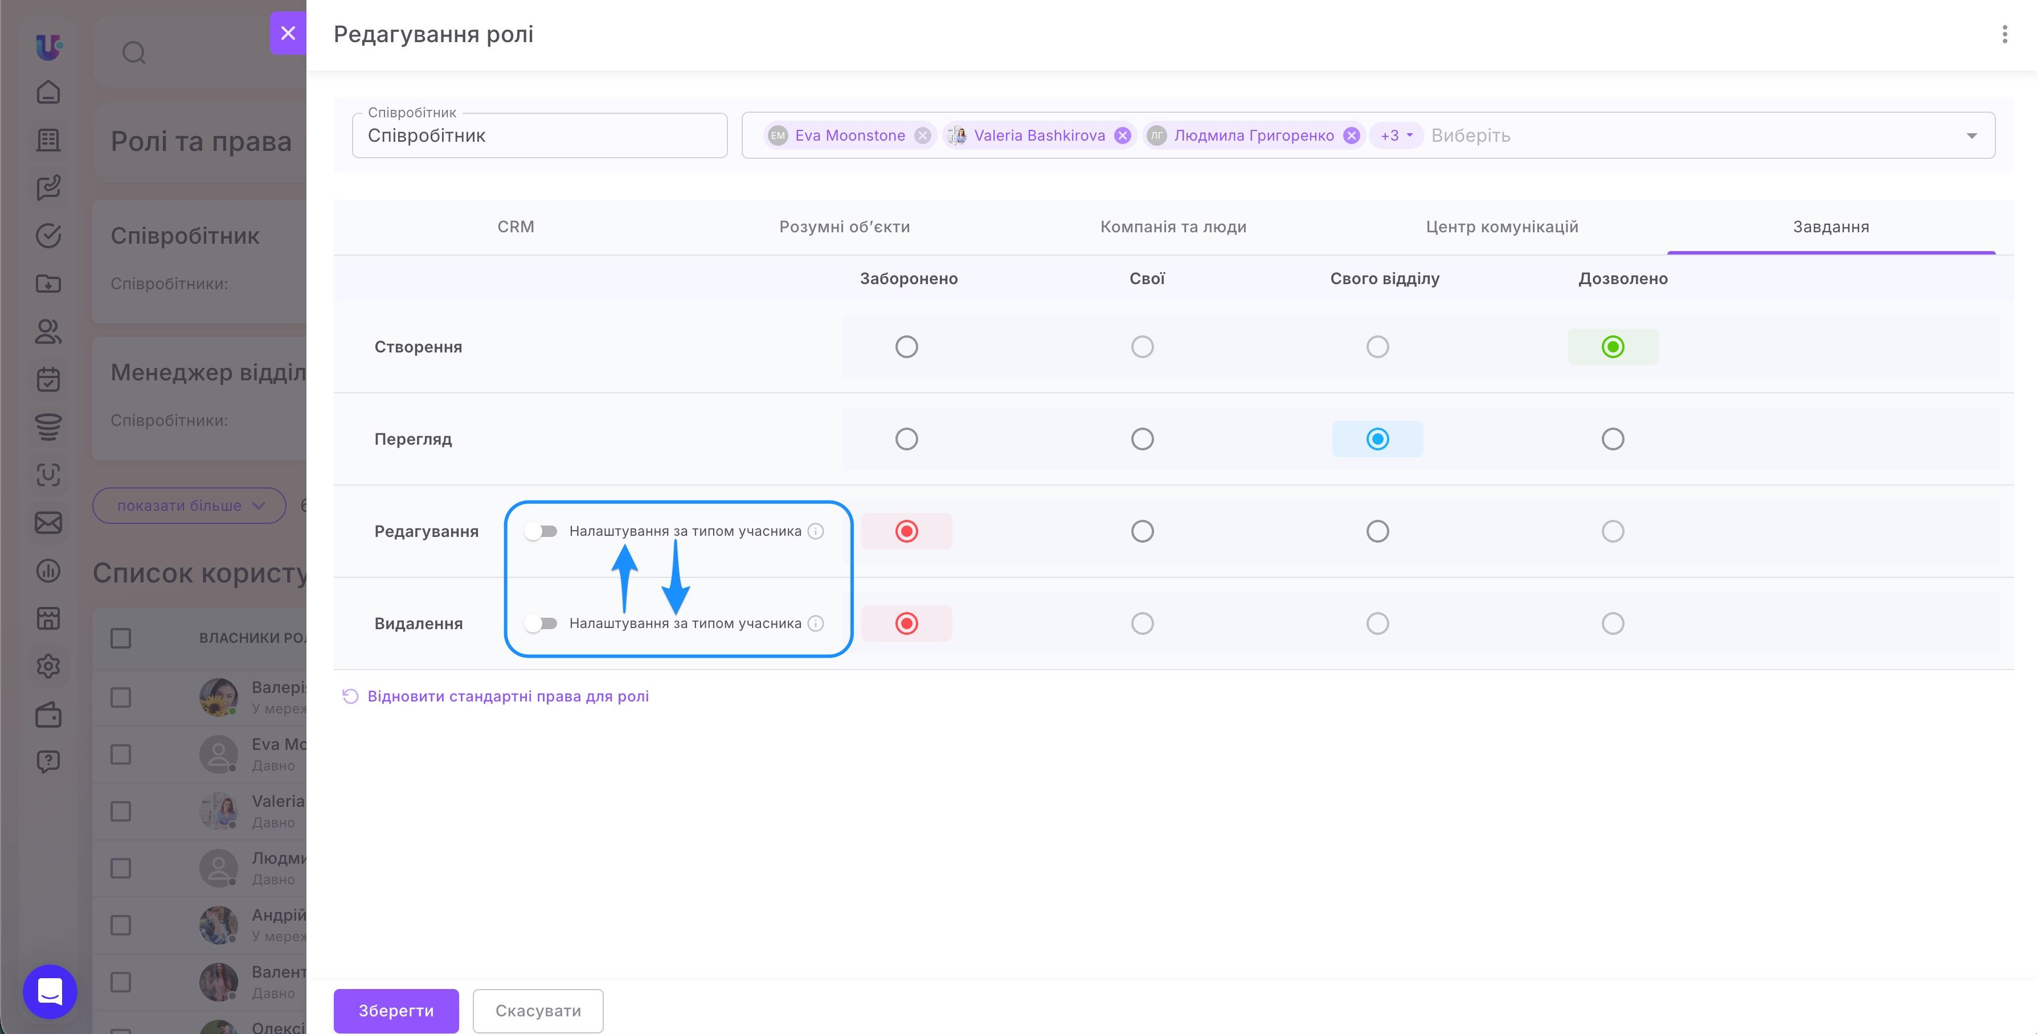Image resolution: width=2037 pixels, height=1034 pixels.
Task: Open the chat messenger bubble icon
Action: 50,991
